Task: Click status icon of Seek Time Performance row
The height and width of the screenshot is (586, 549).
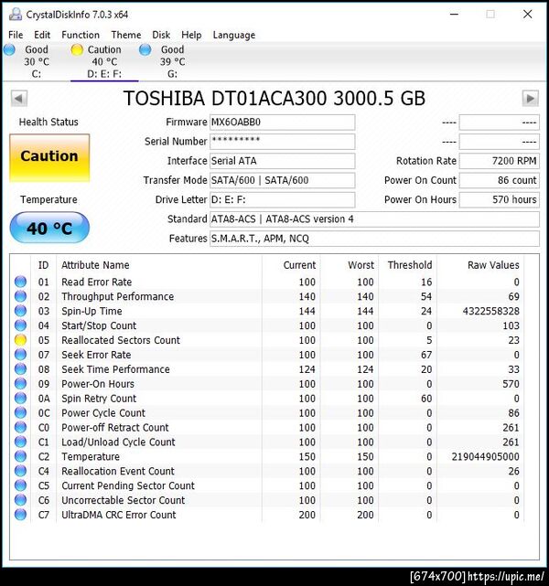Action: click(x=20, y=368)
